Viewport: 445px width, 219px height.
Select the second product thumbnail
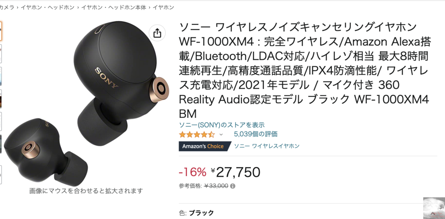(x=1, y=53)
